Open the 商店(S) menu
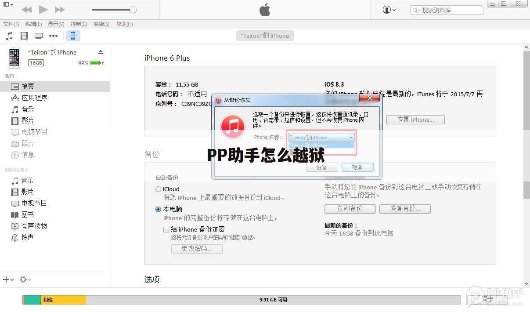This screenshot has height=312, width=530. pyautogui.click(x=101, y=24)
